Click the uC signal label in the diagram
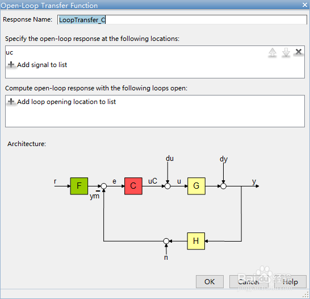Image resolution: width=310 pixels, height=299 pixels. click(153, 181)
